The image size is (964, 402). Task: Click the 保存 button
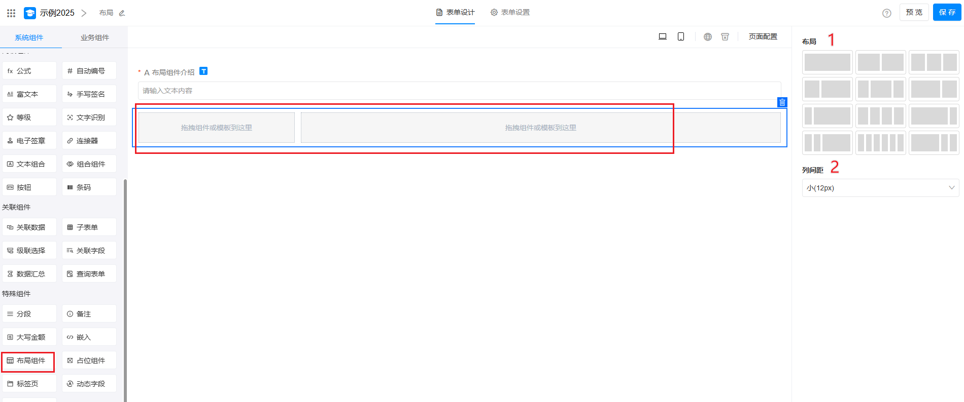(947, 12)
